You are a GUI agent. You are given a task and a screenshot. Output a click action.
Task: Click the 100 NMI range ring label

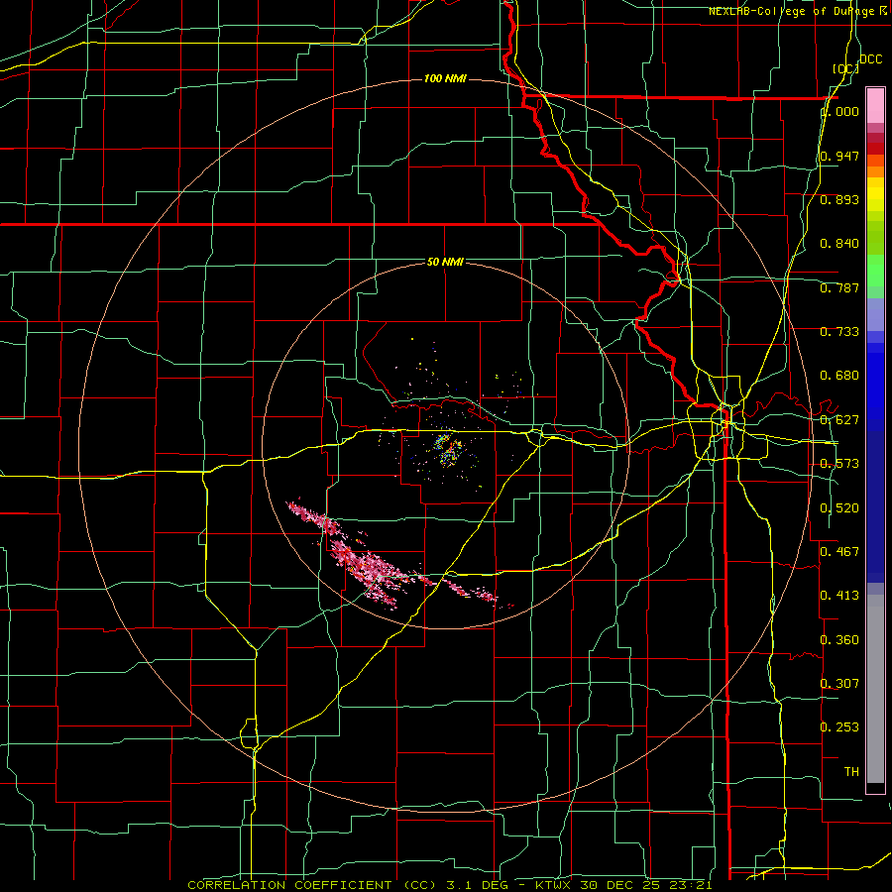click(445, 78)
